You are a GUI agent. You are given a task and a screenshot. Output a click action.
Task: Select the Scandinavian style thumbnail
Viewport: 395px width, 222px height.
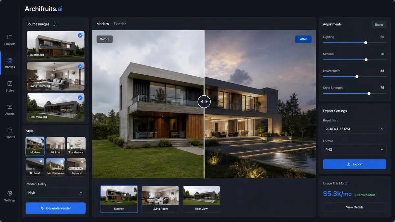(76, 146)
